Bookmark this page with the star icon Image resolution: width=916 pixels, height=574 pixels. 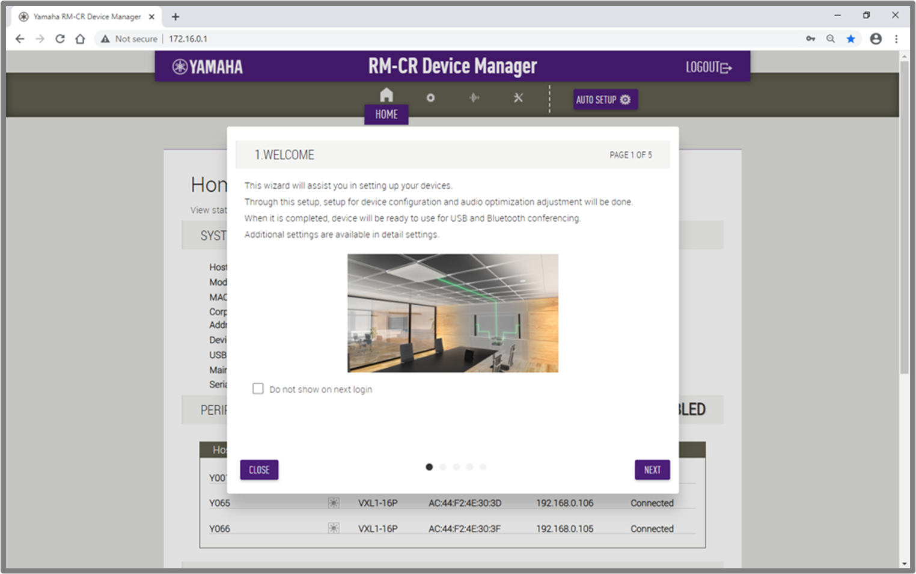pos(850,39)
